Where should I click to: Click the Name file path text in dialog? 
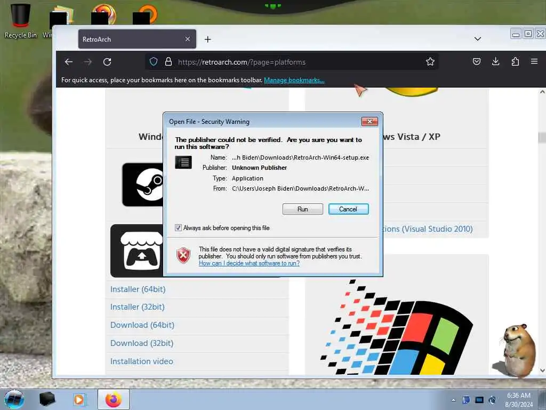tap(300, 157)
